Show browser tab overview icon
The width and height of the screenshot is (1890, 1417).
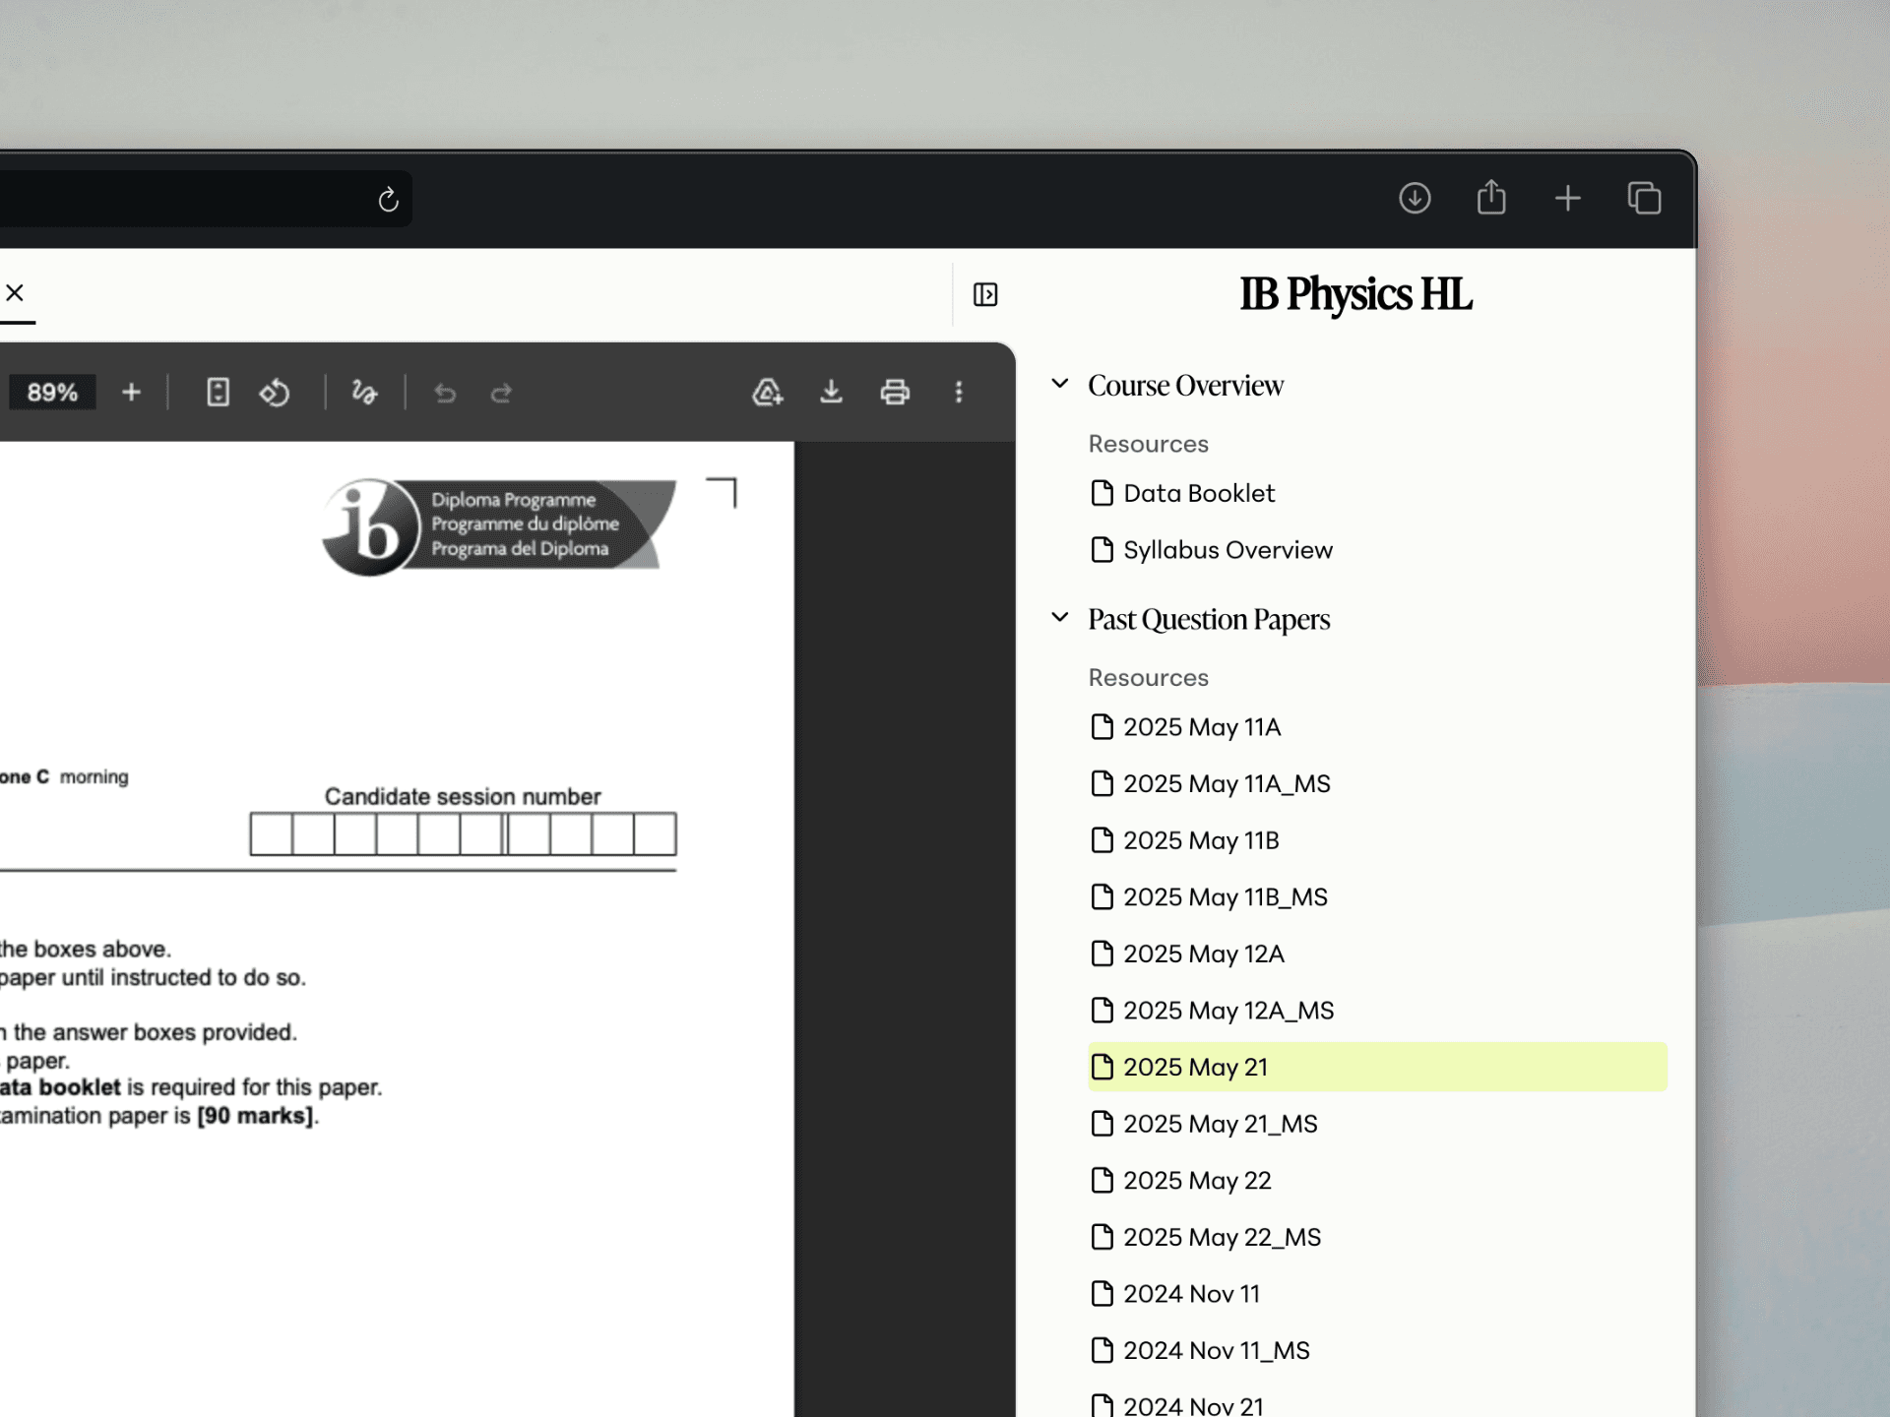pos(1644,199)
